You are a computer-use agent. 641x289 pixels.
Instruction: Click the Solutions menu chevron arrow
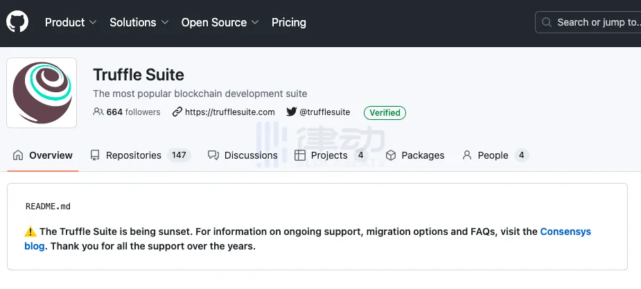(x=165, y=22)
